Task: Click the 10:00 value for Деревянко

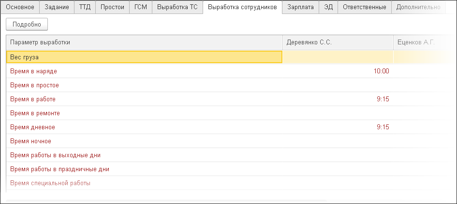Action: point(381,71)
